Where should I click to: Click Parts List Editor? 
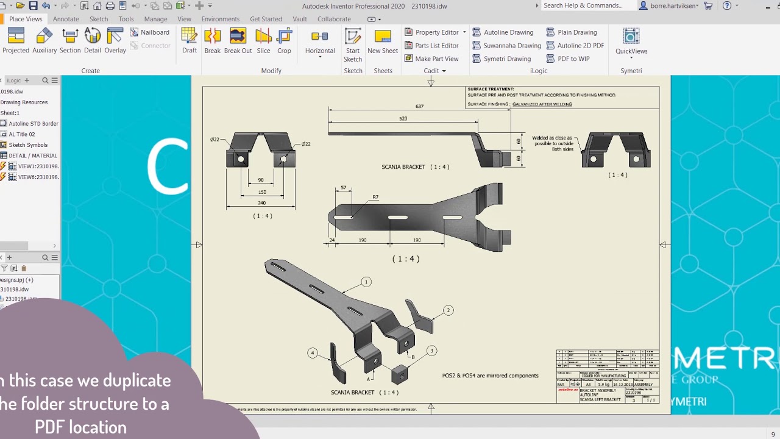[431, 45]
